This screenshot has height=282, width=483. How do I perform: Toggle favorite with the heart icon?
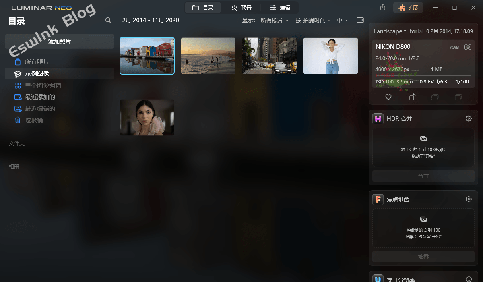click(388, 97)
